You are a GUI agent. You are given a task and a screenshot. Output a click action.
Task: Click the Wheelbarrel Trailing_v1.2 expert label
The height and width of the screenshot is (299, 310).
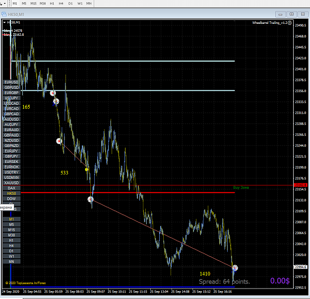tap(270, 23)
